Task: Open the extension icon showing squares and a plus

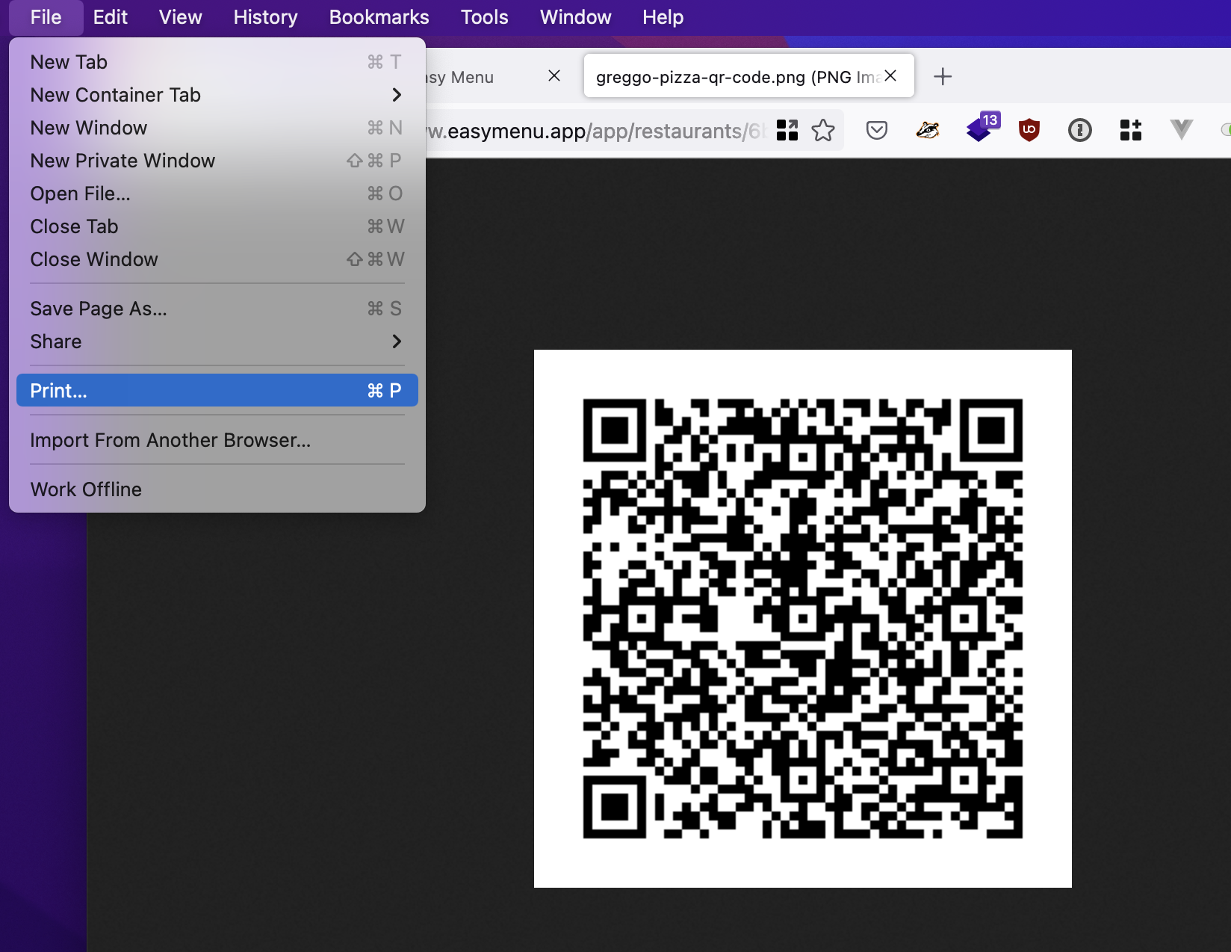Action: (x=1131, y=130)
